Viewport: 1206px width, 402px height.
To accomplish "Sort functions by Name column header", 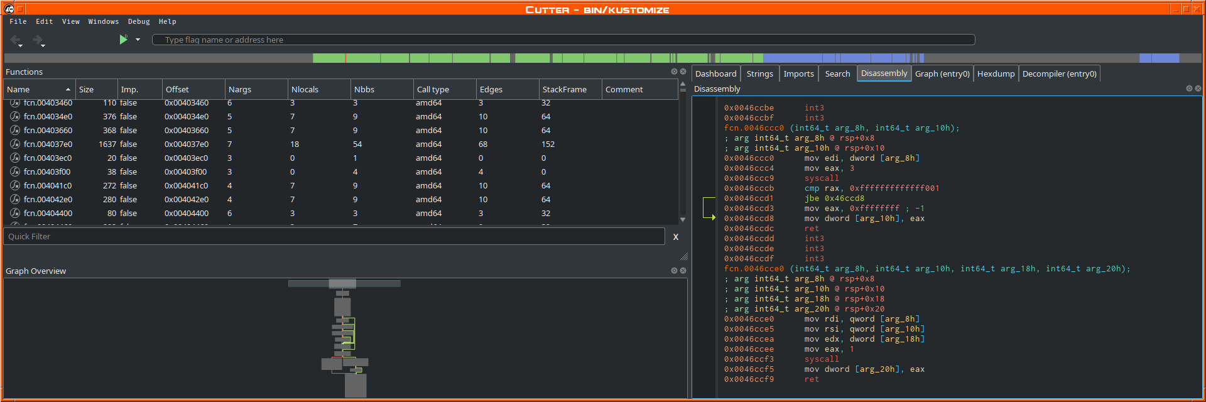I will [x=40, y=89].
